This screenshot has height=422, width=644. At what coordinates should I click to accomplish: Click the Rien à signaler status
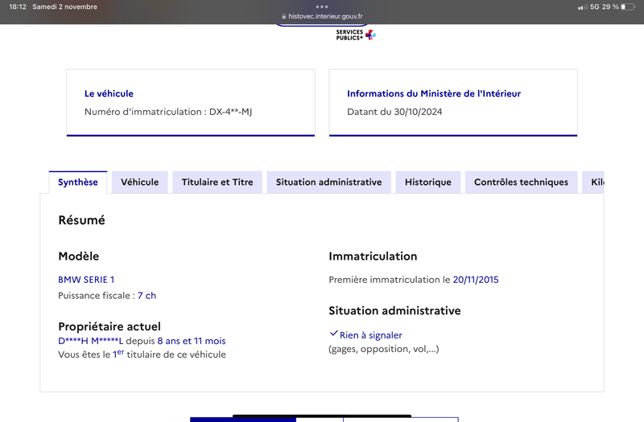coord(371,335)
